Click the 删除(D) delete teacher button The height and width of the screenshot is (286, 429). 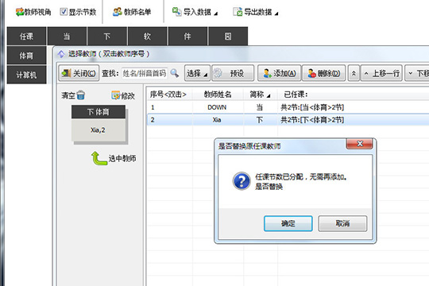(323, 73)
